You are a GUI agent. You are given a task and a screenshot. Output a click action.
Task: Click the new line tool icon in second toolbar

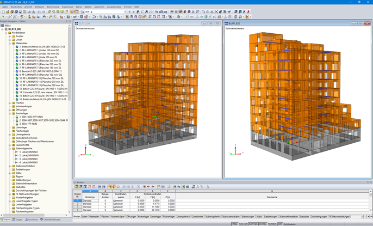tap(10, 17)
